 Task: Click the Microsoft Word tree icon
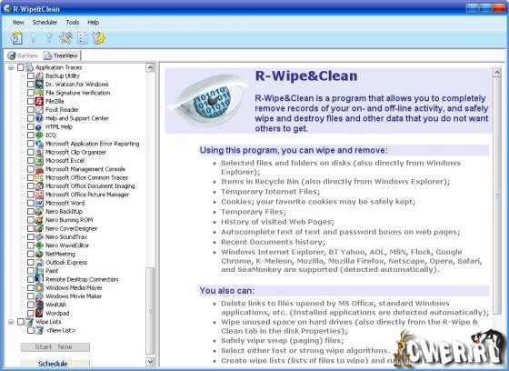pos(39,203)
